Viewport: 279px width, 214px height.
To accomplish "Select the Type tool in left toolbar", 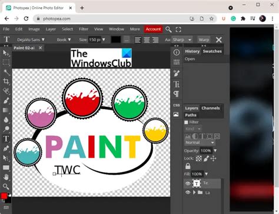I will coord(6,139).
